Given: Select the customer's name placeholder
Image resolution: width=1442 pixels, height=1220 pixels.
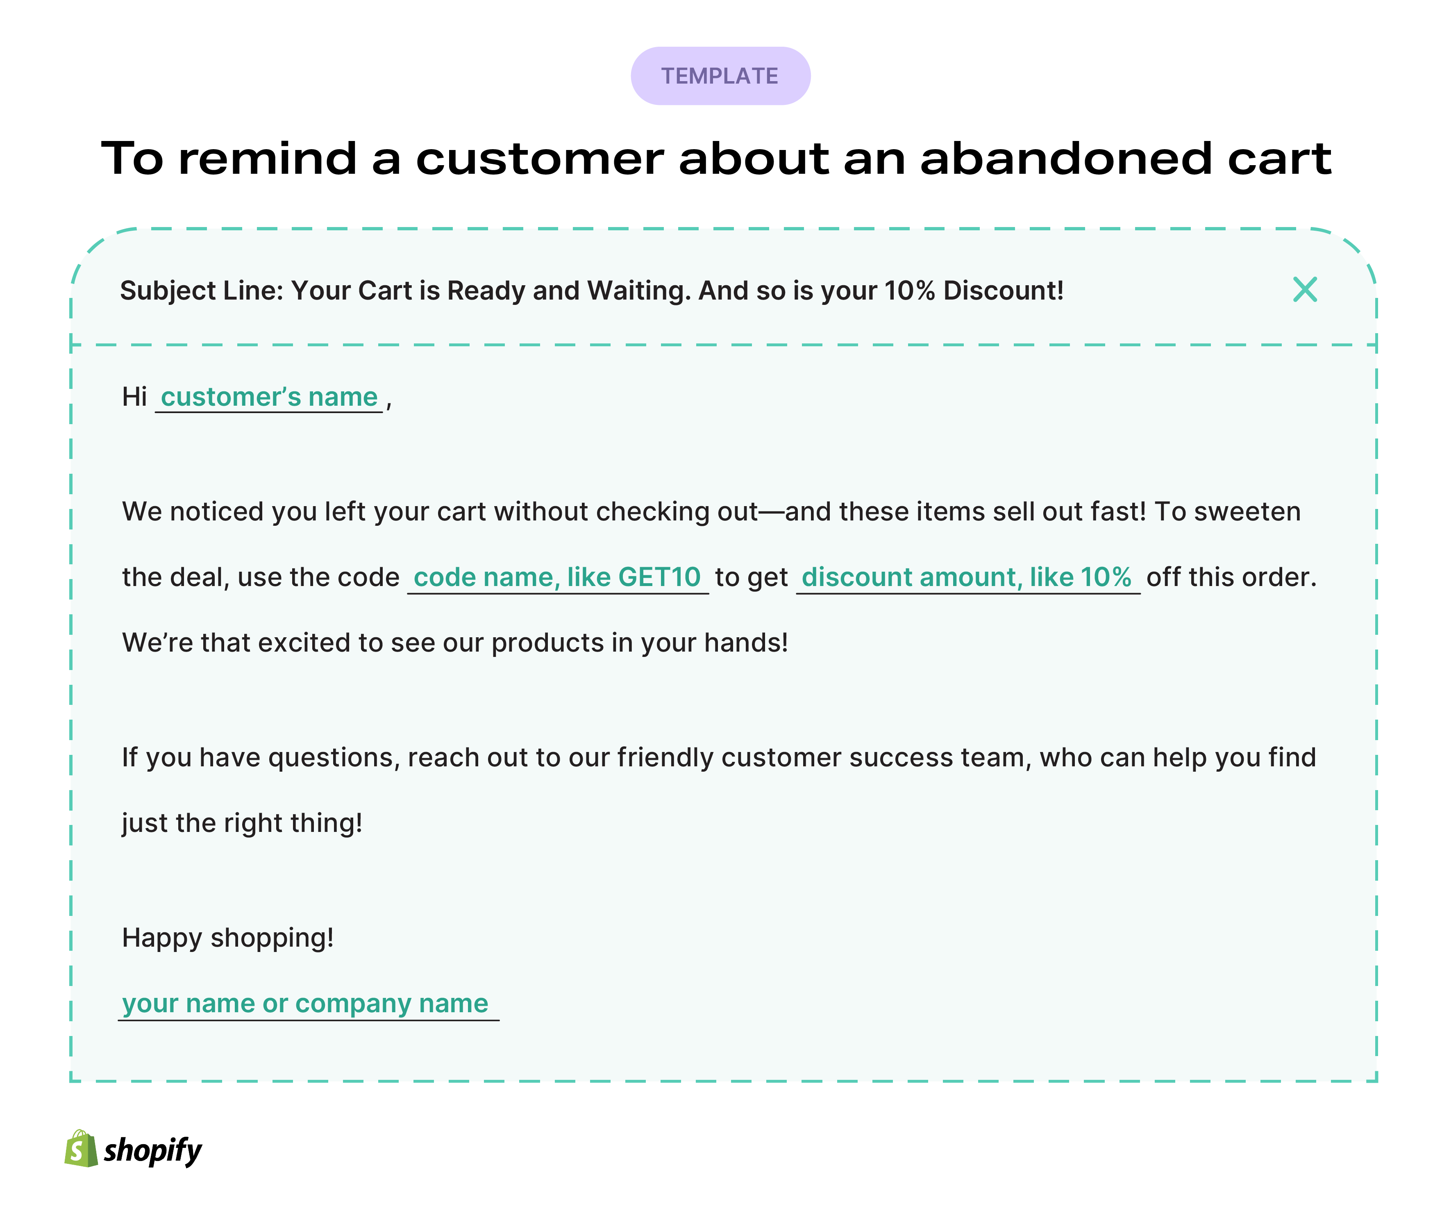Looking at the screenshot, I should pos(269,398).
